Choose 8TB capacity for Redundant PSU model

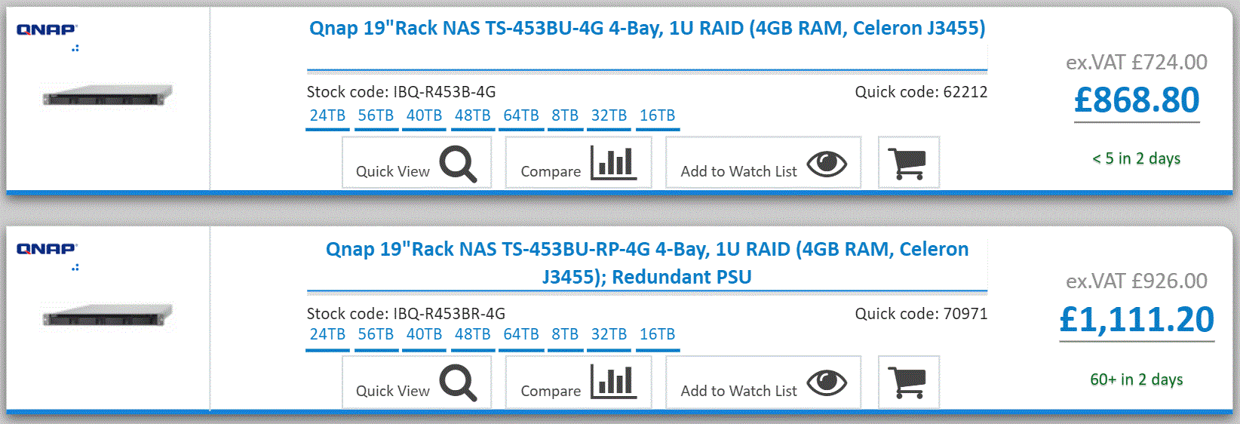[565, 335]
